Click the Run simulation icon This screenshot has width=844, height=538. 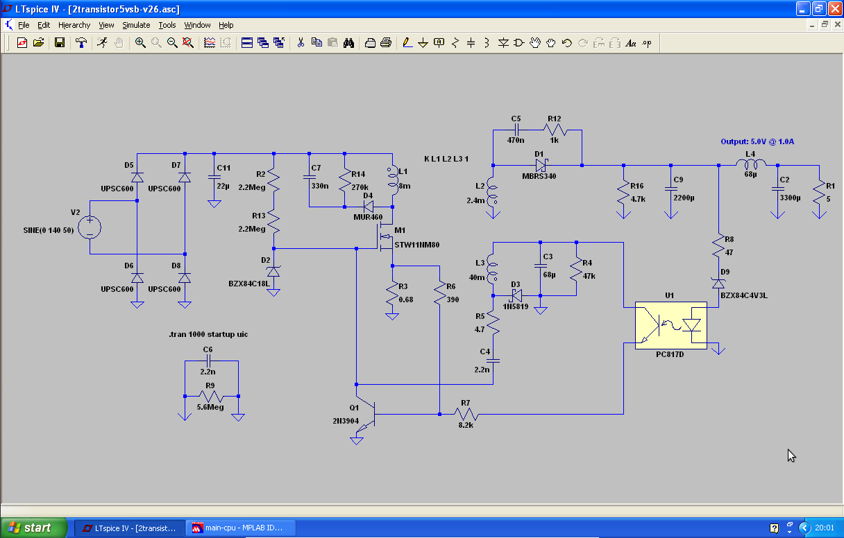click(103, 43)
